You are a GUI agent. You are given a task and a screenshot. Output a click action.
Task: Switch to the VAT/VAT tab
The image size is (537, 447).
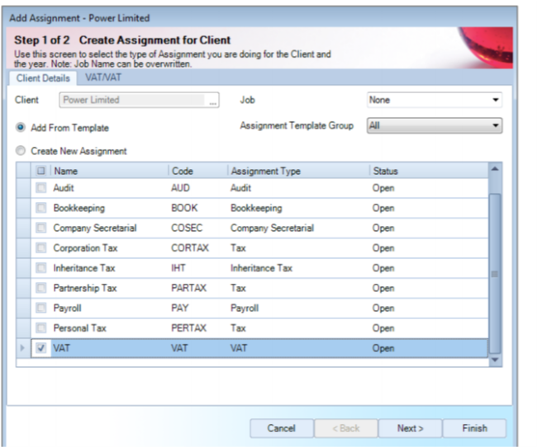point(103,78)
